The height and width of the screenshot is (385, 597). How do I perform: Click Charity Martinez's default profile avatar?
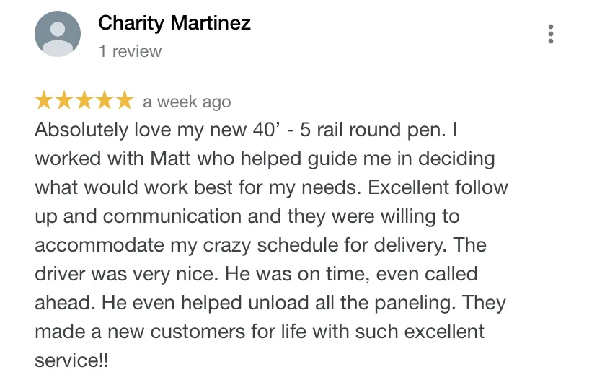(58, 34)
